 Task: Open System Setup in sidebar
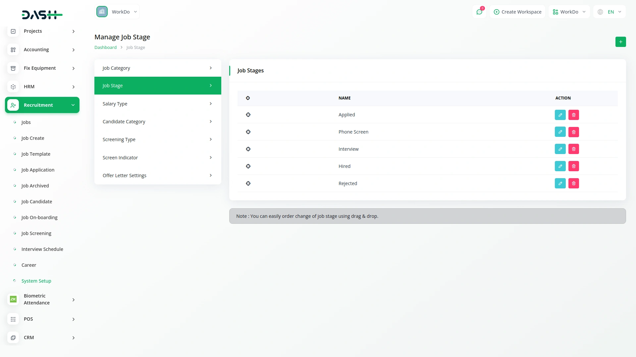(36, 281)
